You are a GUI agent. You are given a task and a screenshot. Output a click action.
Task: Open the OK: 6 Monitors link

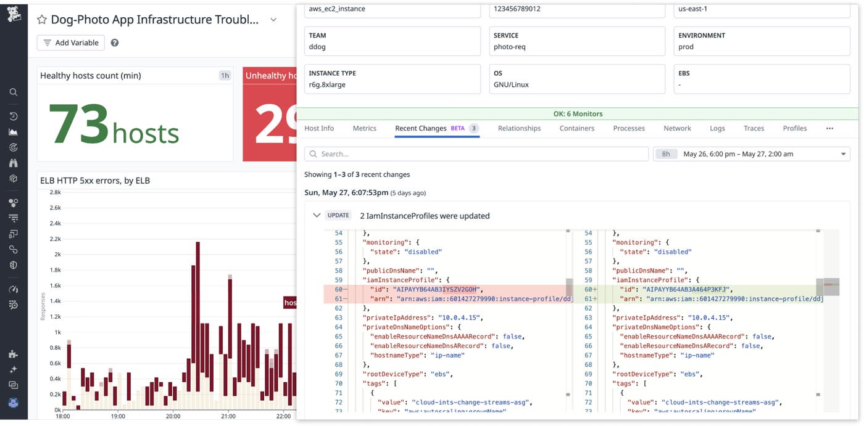click(579, 115)
